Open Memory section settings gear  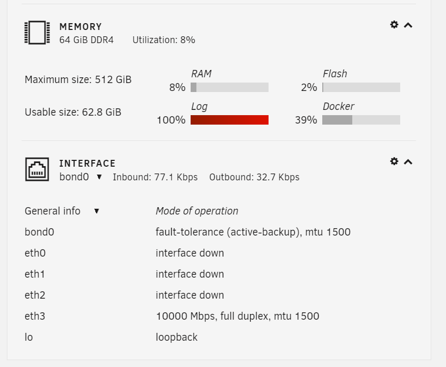(x=394, y=25)
